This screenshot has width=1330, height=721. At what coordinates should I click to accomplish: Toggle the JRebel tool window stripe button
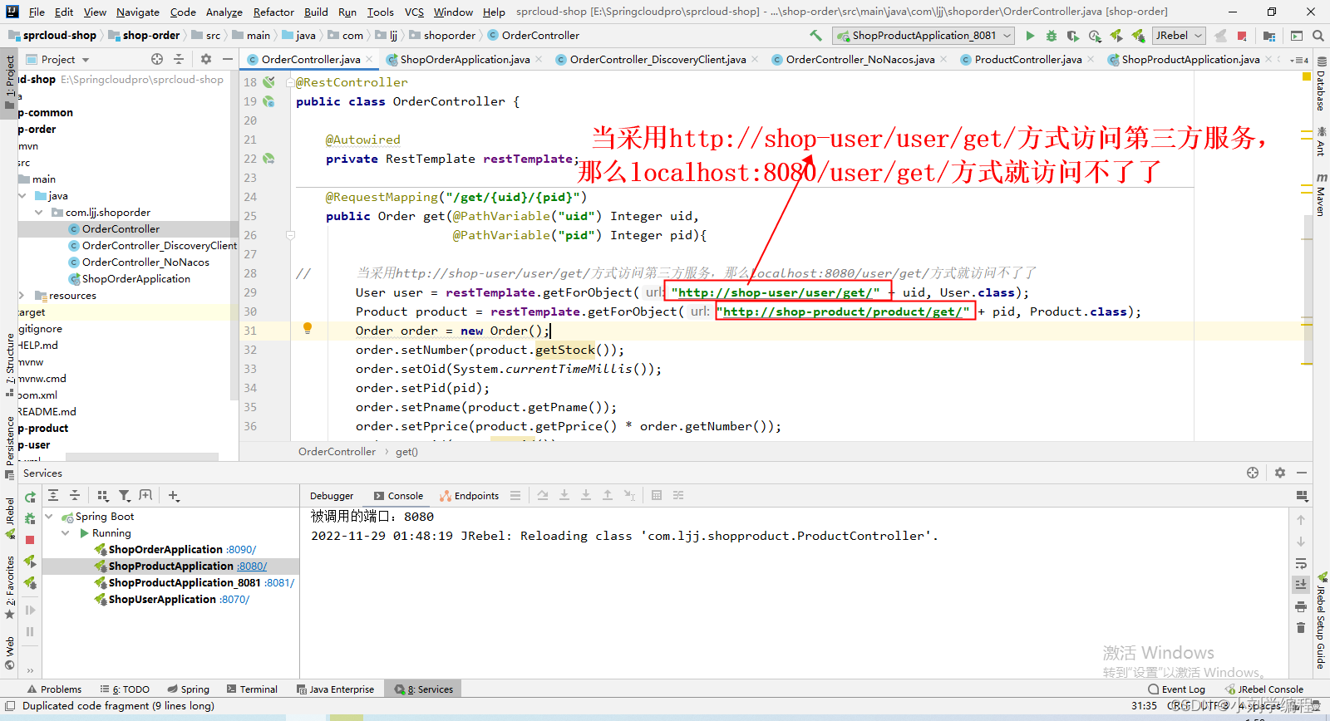click(x=10, y=517)
